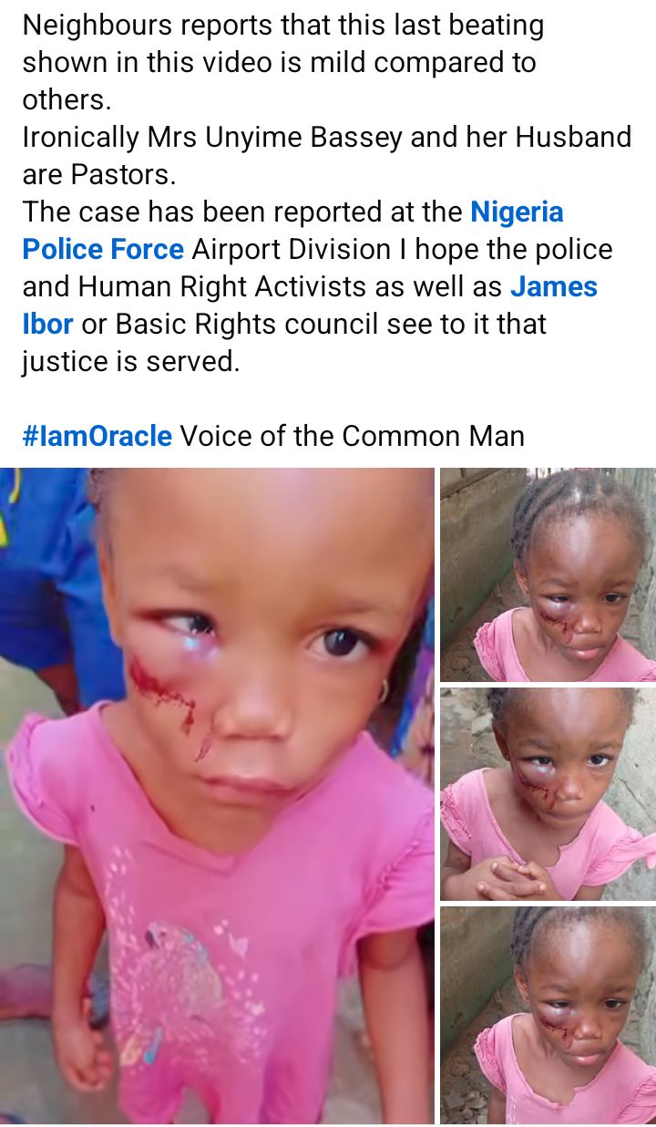Open the bottom right photo thumbnail
The height and width of the screenshot is (1127, 656).
[x=548, y=1015]
